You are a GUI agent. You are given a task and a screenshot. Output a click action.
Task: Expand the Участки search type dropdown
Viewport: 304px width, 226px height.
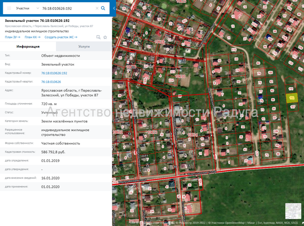27,8
